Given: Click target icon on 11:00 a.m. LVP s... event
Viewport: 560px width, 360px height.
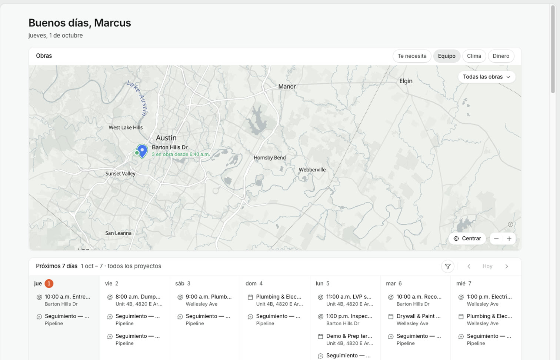Looking at the screenshot, I should [321, 297].
